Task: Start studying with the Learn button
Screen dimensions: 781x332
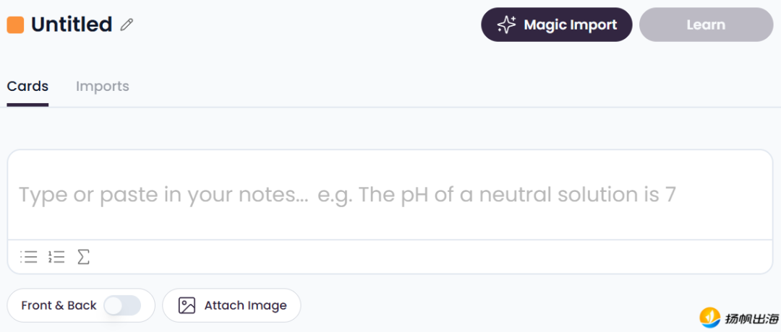Action: (x=706, y=25)
